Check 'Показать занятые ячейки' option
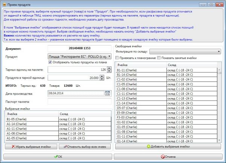 point(159,58)
